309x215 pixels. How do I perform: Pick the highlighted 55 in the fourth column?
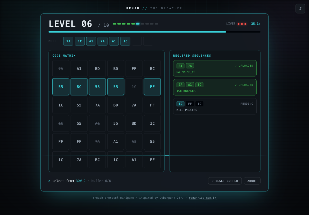click(x=116, y=87)
